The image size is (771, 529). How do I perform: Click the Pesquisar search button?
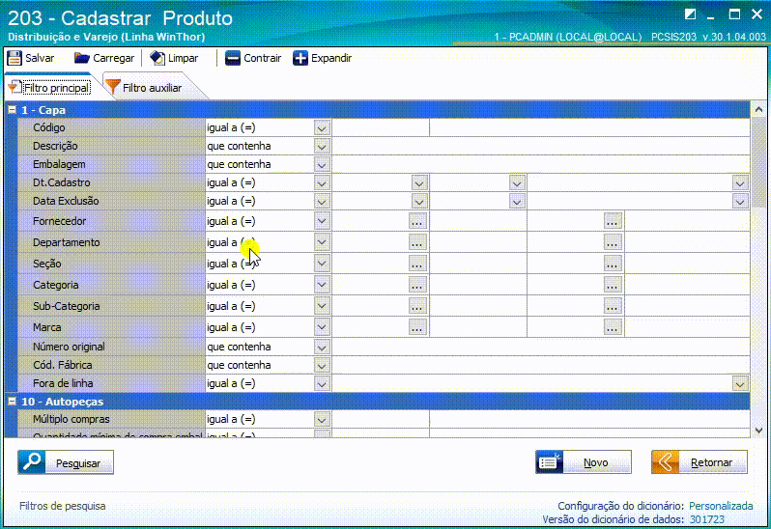click(66, 462)
